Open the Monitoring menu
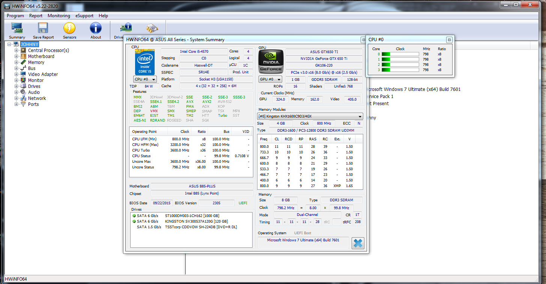The height and width of the screenshot is (284, 546). [59, 16]
